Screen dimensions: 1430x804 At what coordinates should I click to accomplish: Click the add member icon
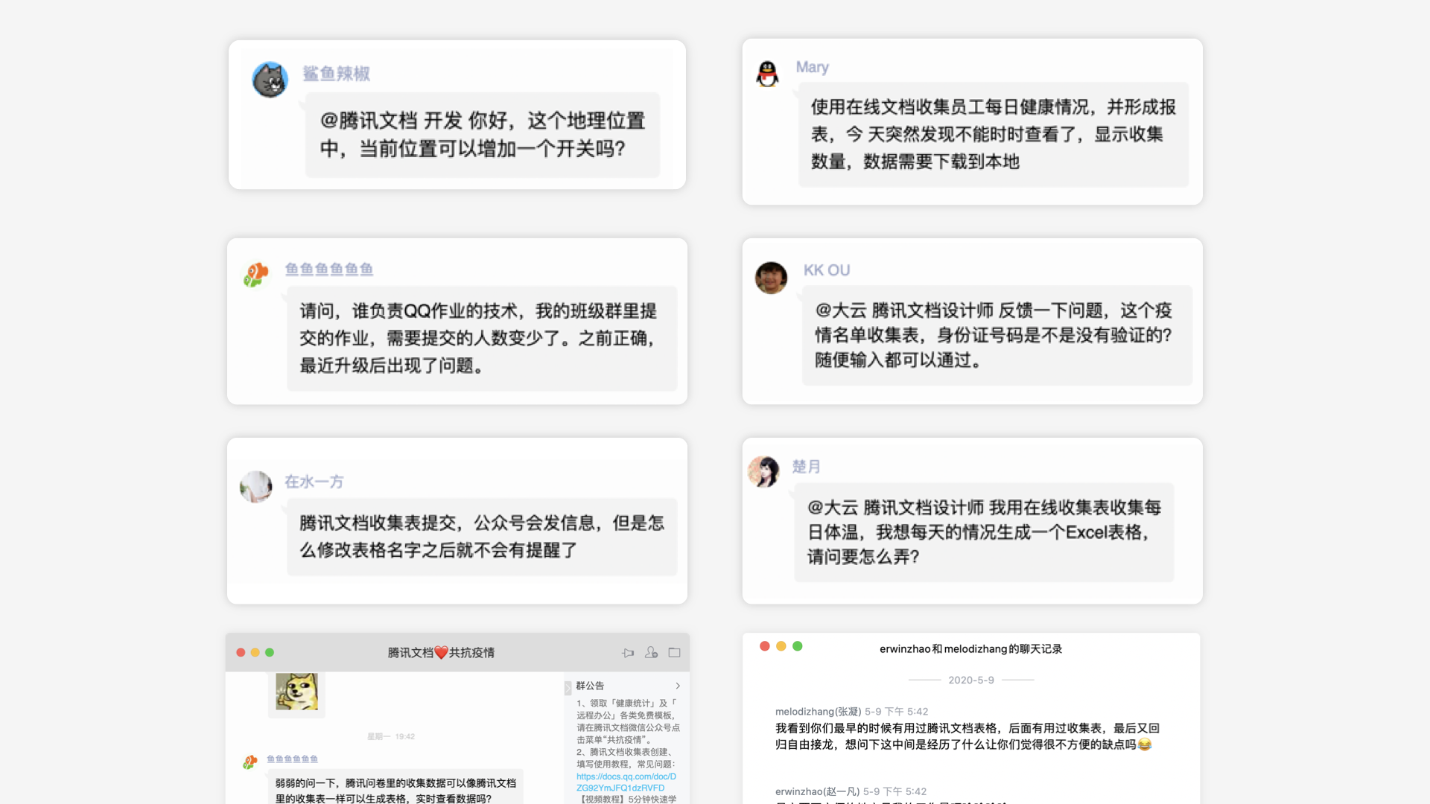(651, 653)
